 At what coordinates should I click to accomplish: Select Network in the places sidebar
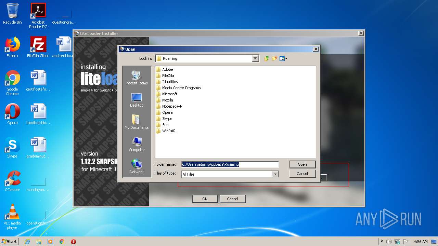coord(137,166)
